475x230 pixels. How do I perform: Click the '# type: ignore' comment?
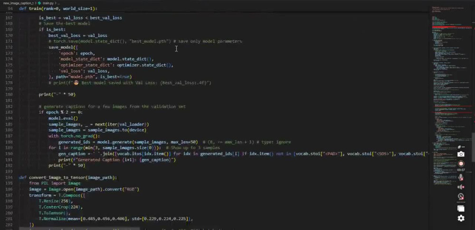coord(274,142)
